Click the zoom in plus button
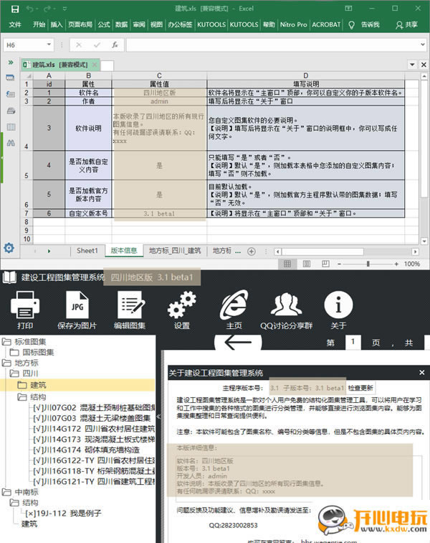This screenshot has height=543, width=430. click(x=396, y=264)
